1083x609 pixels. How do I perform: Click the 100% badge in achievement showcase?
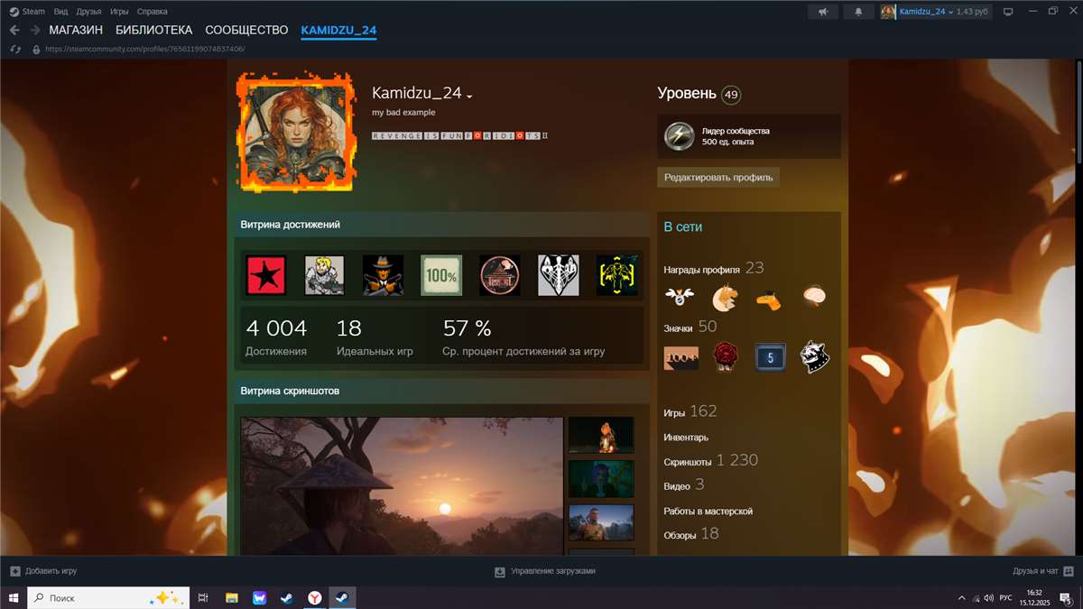441,275
